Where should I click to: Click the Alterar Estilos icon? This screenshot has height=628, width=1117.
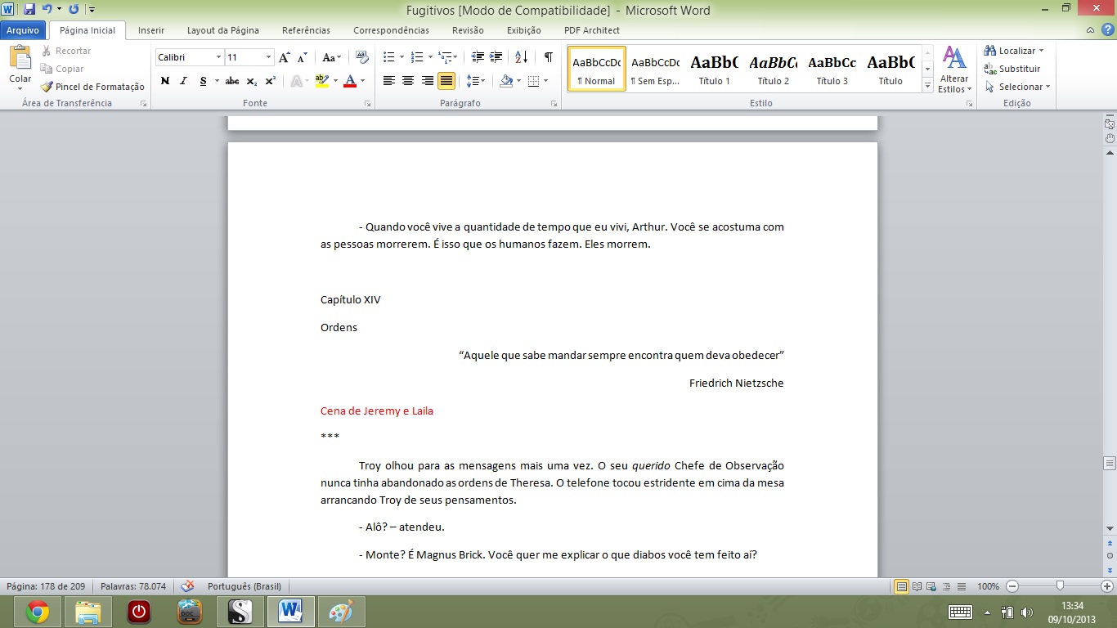[x=954, y=69]
